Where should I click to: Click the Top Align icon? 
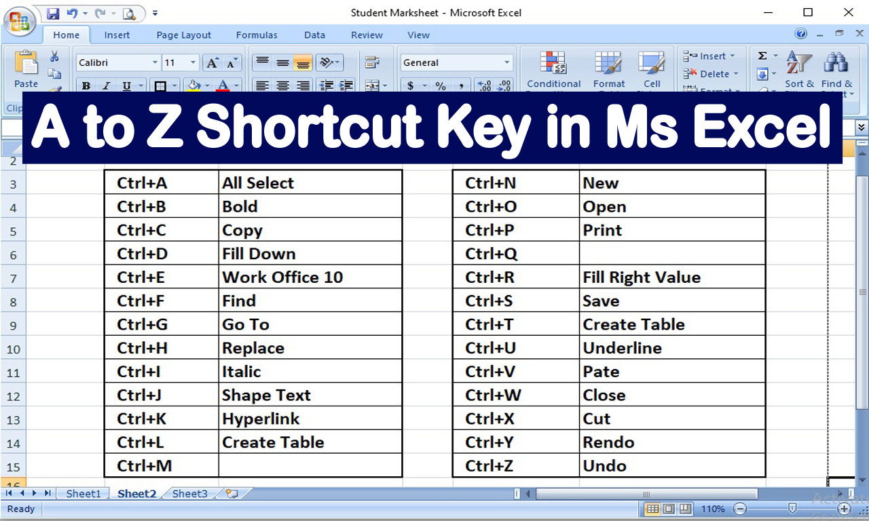coord(263,62)
